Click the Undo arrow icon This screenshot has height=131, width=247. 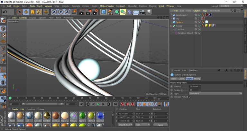pos(5,12)
